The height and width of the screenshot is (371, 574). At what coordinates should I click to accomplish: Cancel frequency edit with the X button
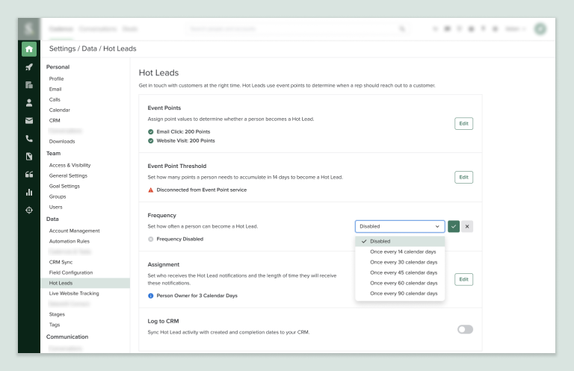click(467, 226)
